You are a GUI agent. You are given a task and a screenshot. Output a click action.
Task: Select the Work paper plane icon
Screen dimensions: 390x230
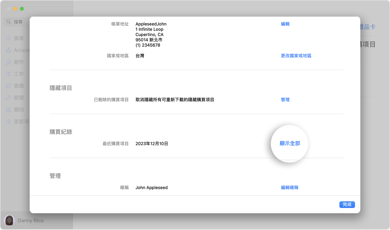tap(9, 74)
